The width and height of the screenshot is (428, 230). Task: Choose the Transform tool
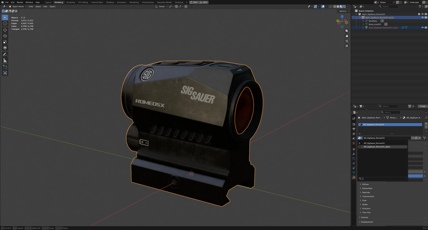point(5,48)
